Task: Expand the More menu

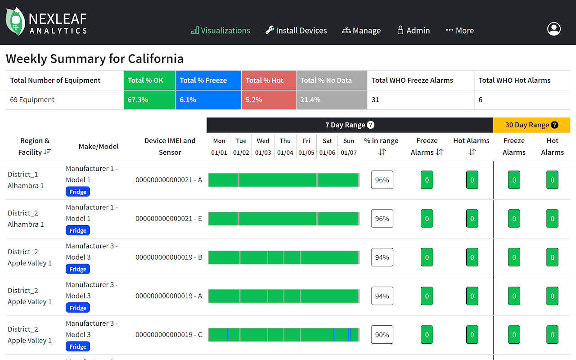Action: pyautogui.click(x=459, y=31)
